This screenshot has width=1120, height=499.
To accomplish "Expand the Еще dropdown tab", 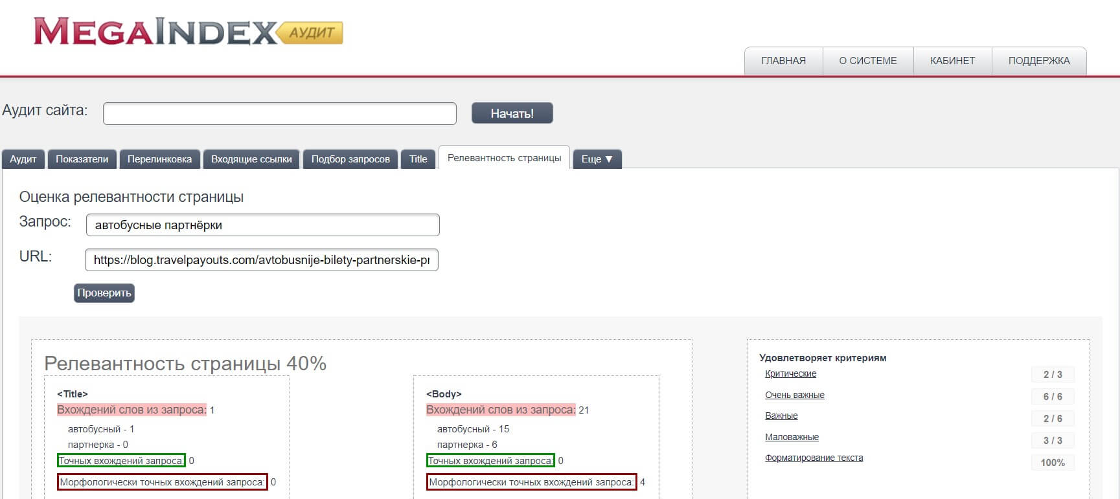I will (597, 159).
